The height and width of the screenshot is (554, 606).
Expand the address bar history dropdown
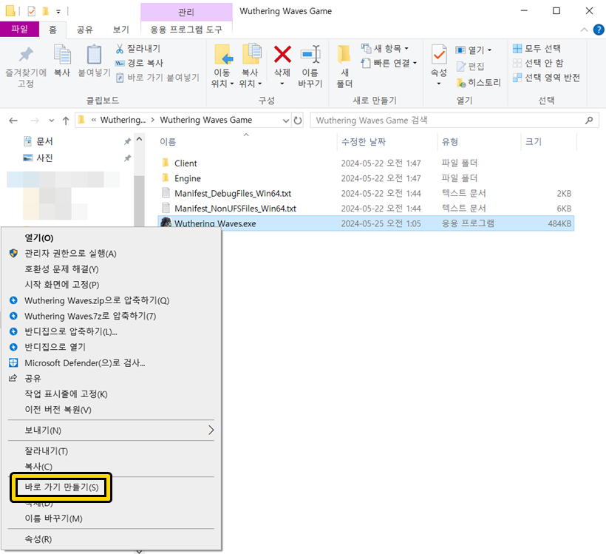pyautogui.click(x=286, y=121)
